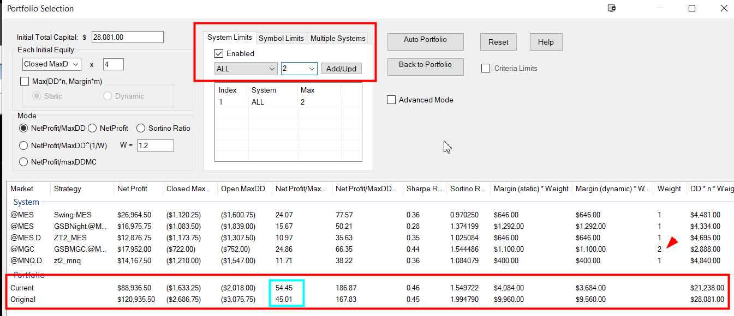Screen dimensions: 734x316
Task: Uncheck the System Limits Enabled checkbox
Action: 219,54
